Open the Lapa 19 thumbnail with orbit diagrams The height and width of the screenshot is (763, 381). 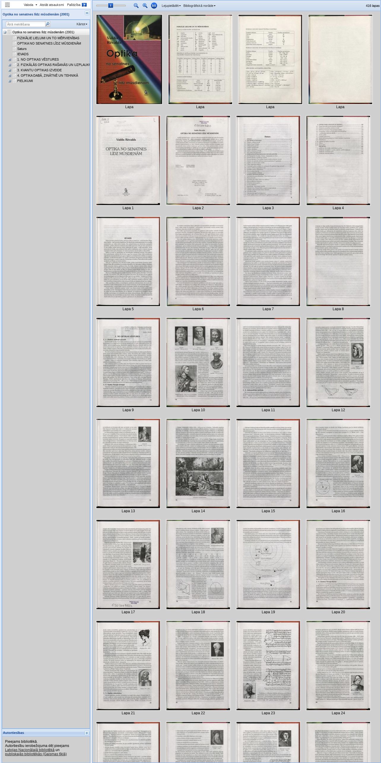pos(268,565)
